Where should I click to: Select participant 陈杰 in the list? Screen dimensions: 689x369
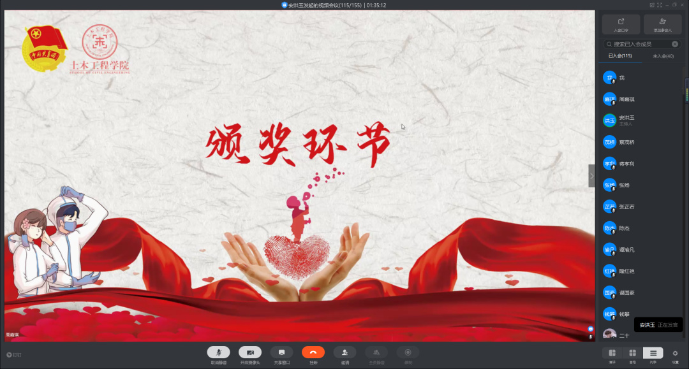coord(642,228)
